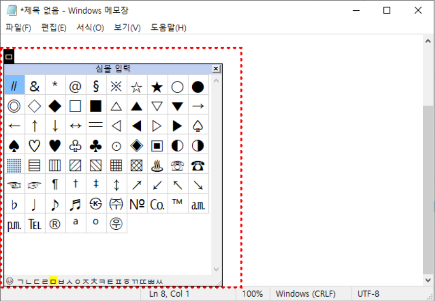Choose the hot springs symbol
This screenshot has width=435, height=301.
tap(157, 166)
